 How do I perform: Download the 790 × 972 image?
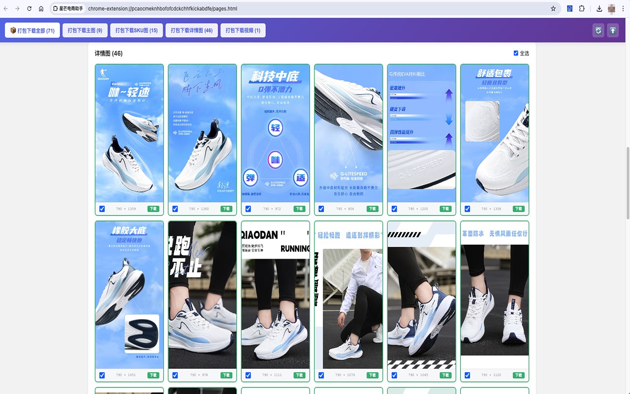point(299,209)
